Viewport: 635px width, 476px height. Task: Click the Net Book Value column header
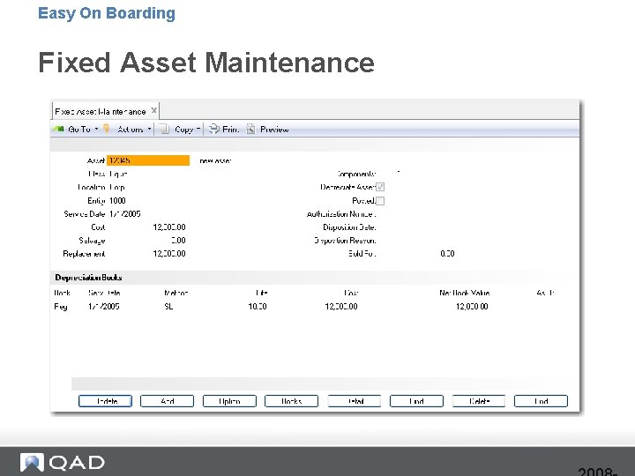465,293
